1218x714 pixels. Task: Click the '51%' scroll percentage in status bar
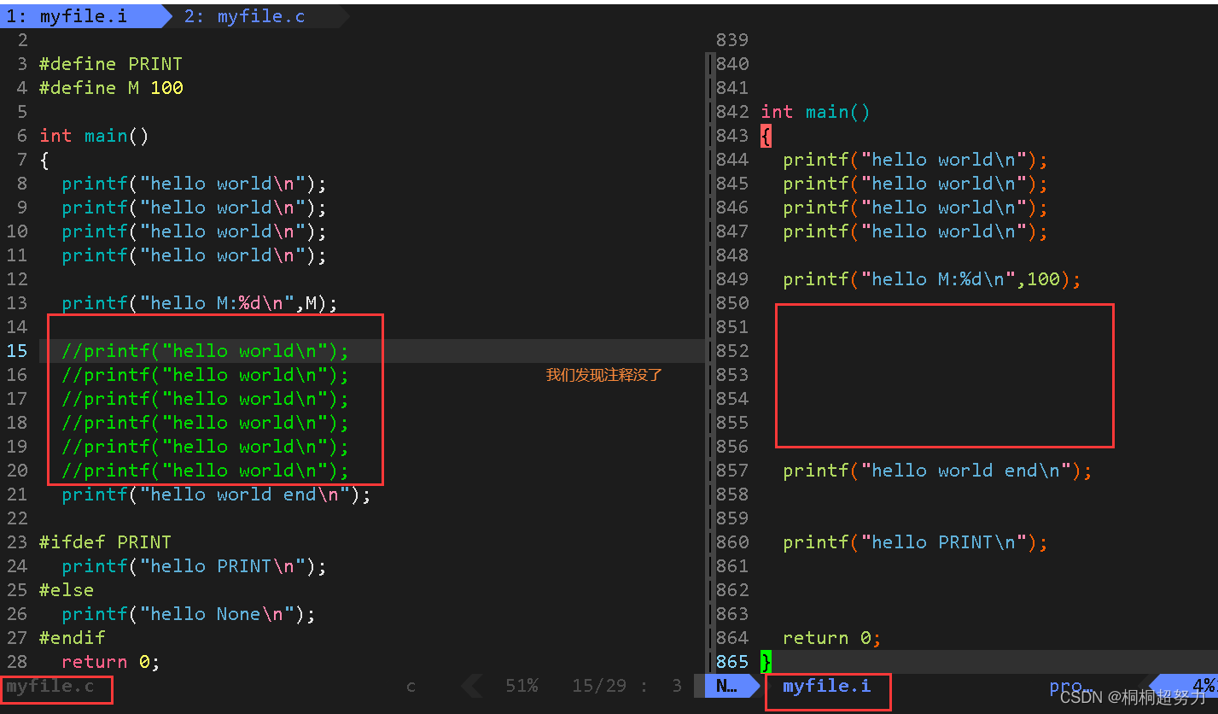coord(522,686)
